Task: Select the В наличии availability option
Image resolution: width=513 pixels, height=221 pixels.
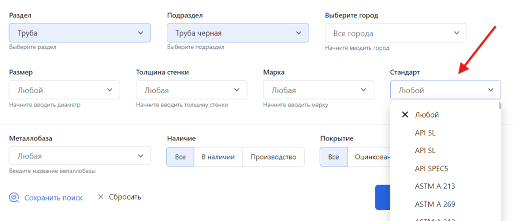Action: (x=218, y=156)
